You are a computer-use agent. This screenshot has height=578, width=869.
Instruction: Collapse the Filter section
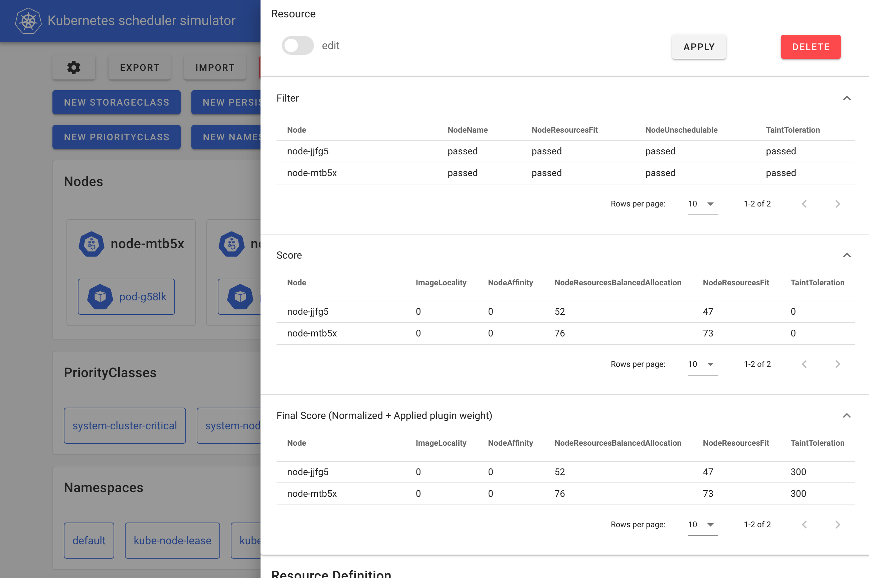pyautogui.click(x=847, y=99)
